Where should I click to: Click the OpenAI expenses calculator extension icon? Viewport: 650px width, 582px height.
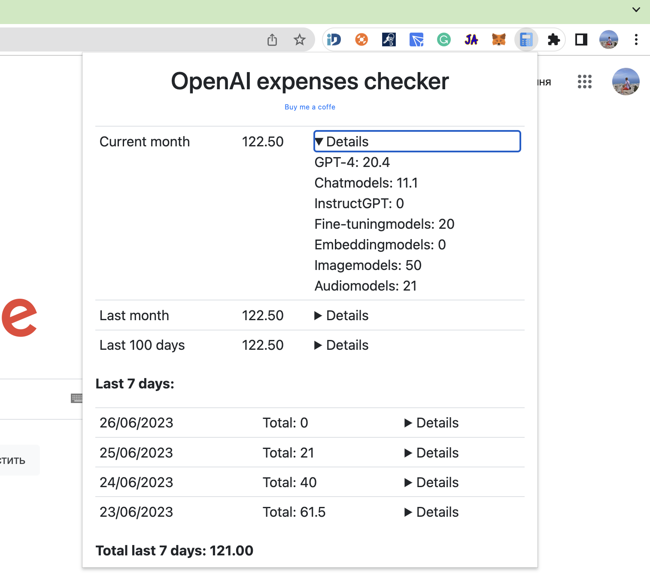click(x=526, y=40)
